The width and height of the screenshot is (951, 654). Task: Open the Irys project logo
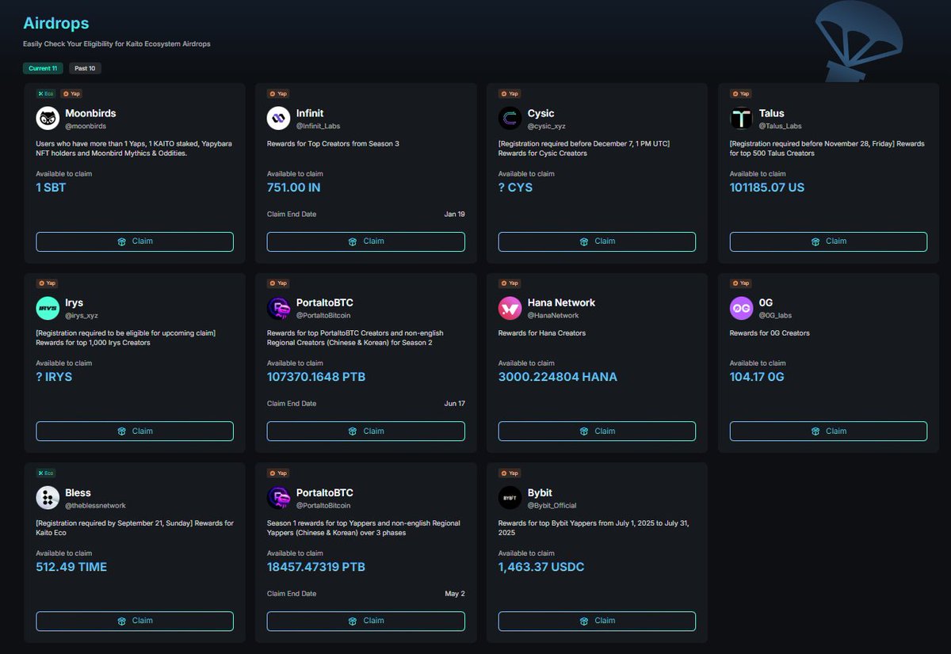(48, 308)
